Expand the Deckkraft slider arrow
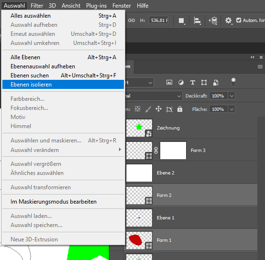Image resolution: width=265 pixels, height=260 pixels. pyautogui.click(x=232, y=96)
